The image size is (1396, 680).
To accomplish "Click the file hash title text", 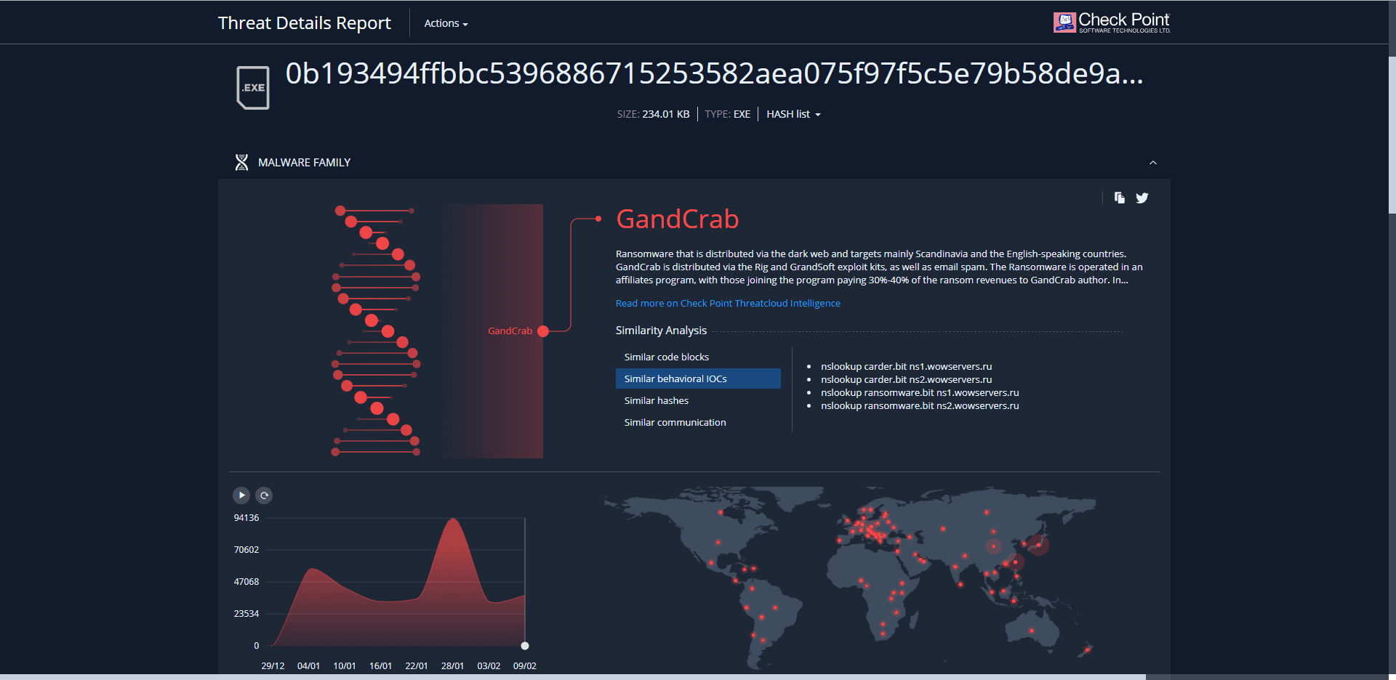I will tap(714, 73).
